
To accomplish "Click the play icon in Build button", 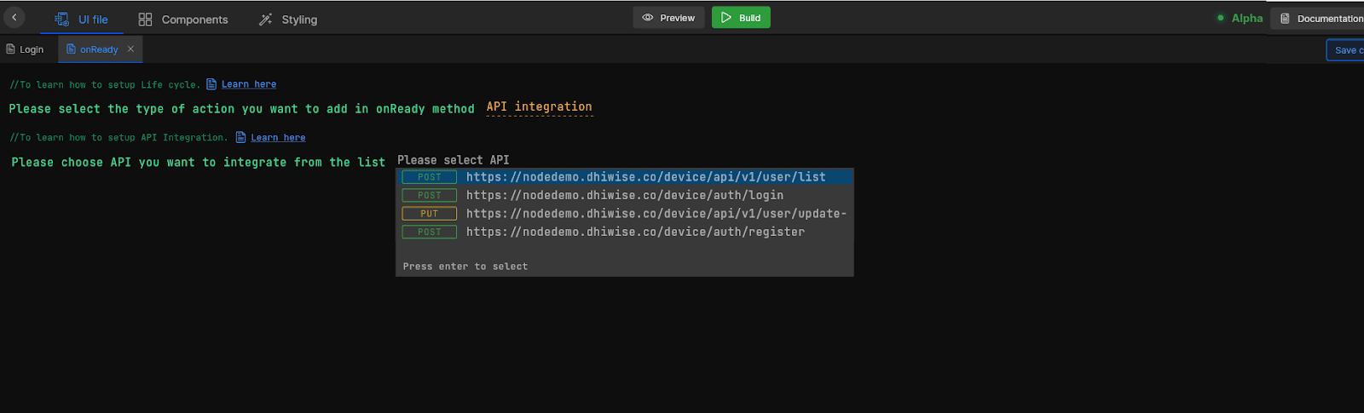I will tap(726, 17).
